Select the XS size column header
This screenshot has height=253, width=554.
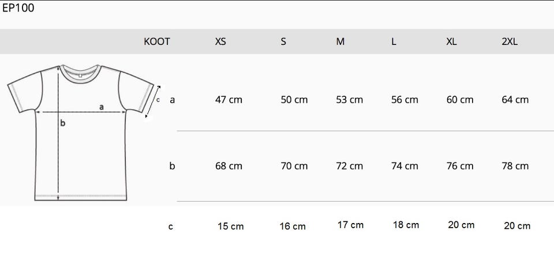tap(220, 42)
